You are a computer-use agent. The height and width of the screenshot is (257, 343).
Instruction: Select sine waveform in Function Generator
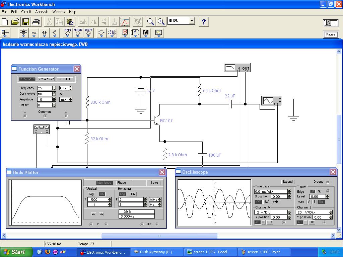coord(27,79)
